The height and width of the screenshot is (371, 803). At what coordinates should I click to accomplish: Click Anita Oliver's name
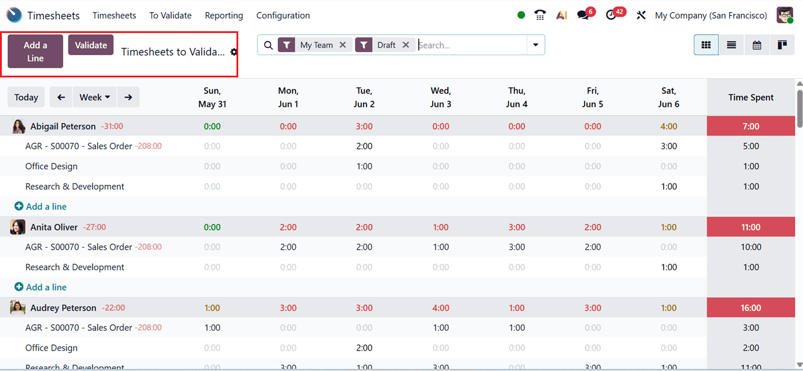(x=54, y=227)
